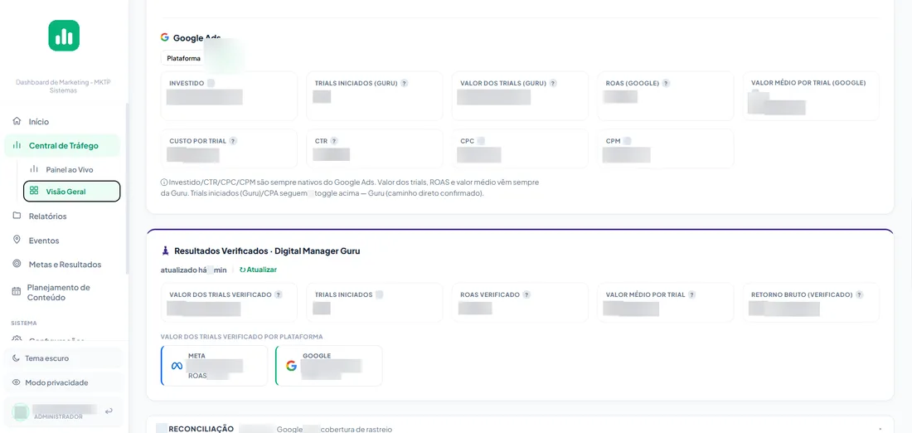The width and height of the screenshot is (912, 433).
Task: Open help icon next to CTR
Action: (x=334, y=141)
